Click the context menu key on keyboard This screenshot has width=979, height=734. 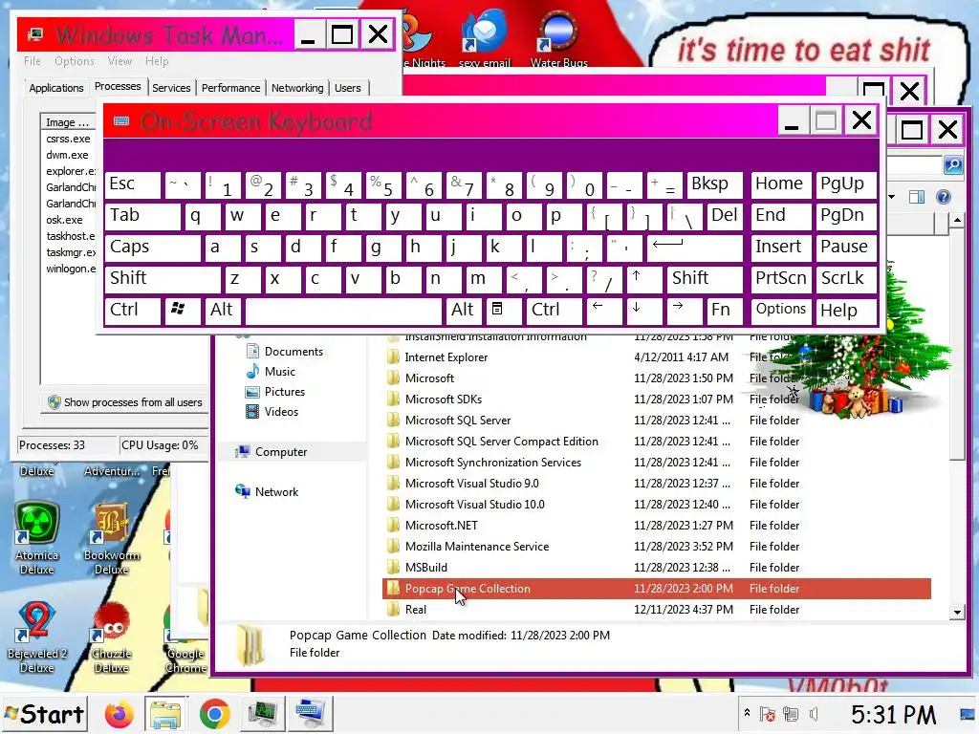click(503, 311)
